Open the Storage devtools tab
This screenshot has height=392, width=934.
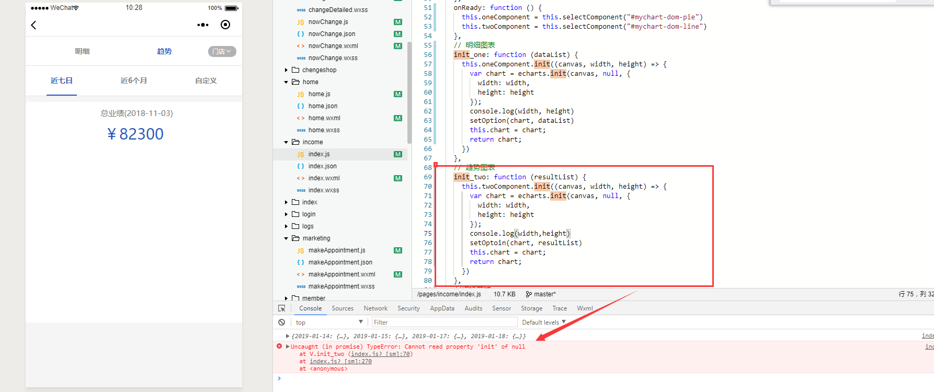coord(531,308)
